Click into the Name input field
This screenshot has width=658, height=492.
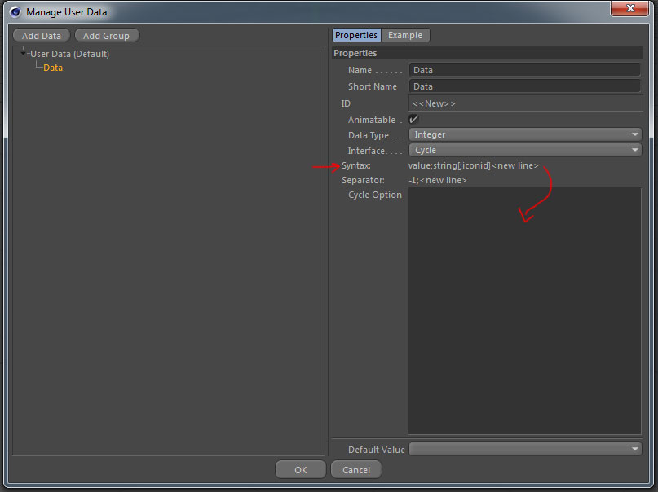tap(524, 70)
